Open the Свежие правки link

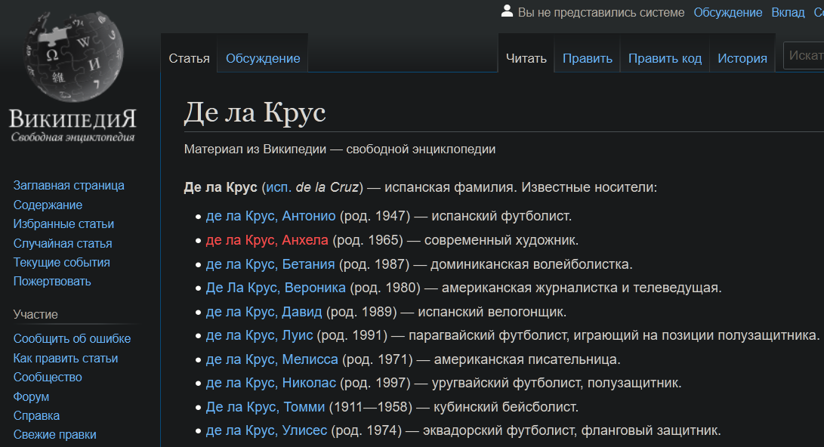[x=54, y=434]
